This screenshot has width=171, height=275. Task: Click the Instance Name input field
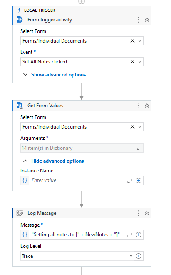[x=77, y=180]
